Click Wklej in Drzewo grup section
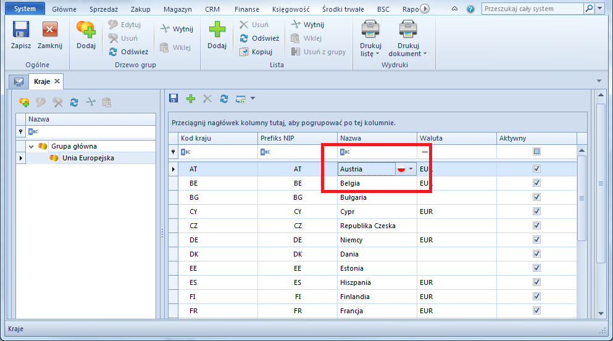 [x=175, y=47]
